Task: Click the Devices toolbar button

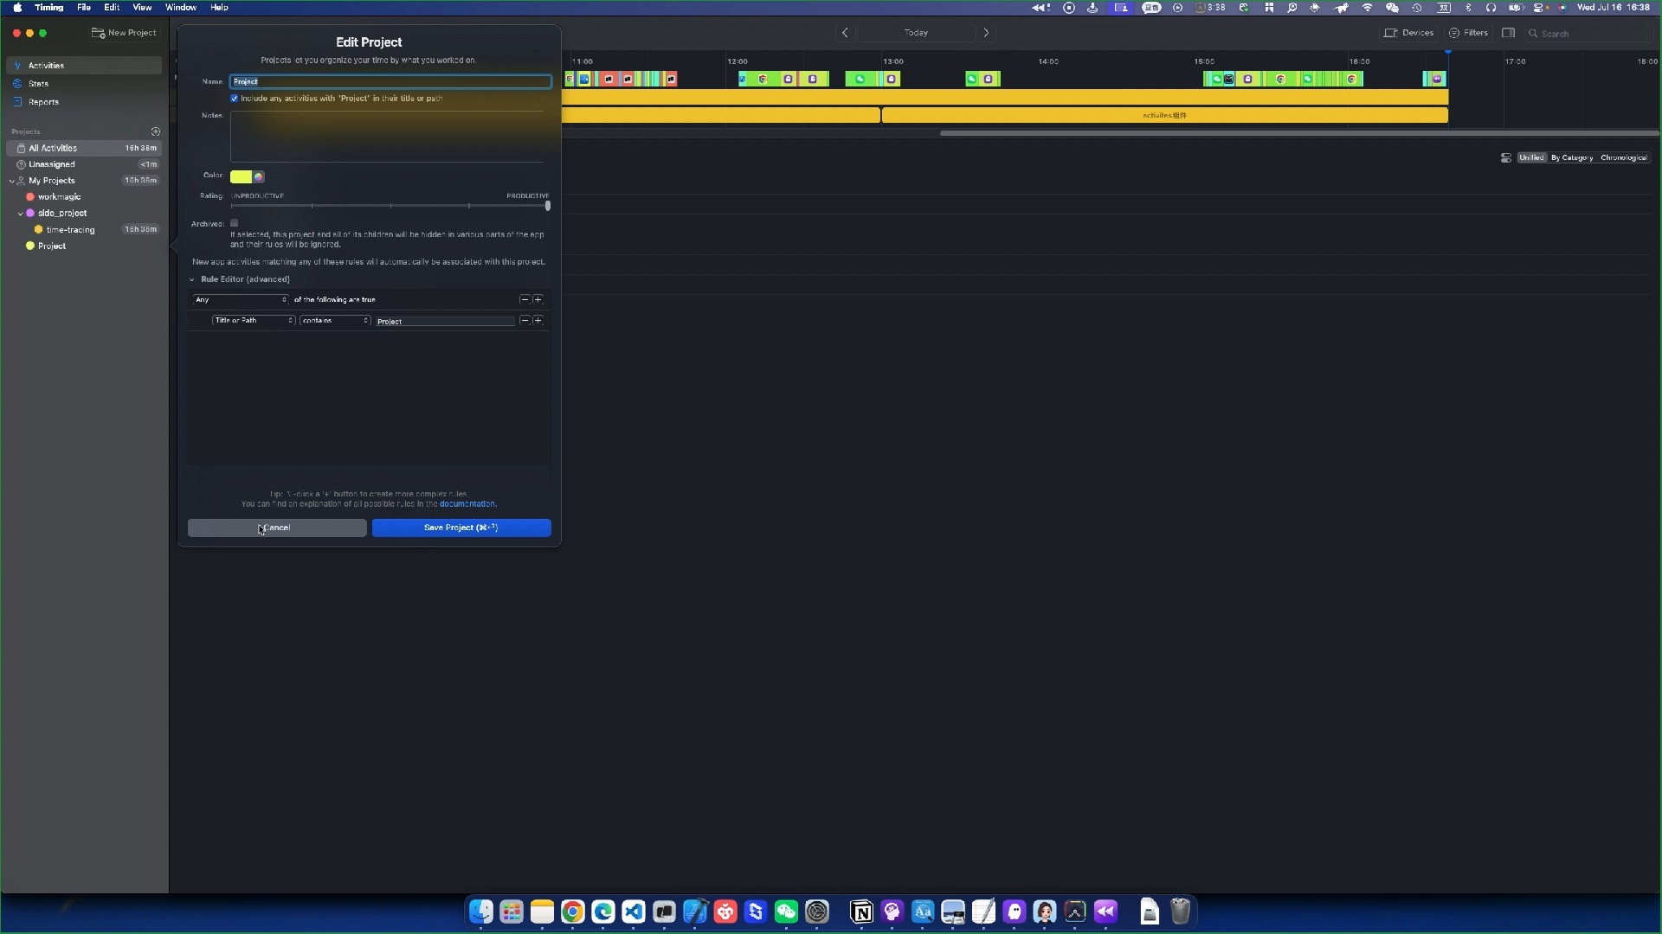Action: 1408,33
